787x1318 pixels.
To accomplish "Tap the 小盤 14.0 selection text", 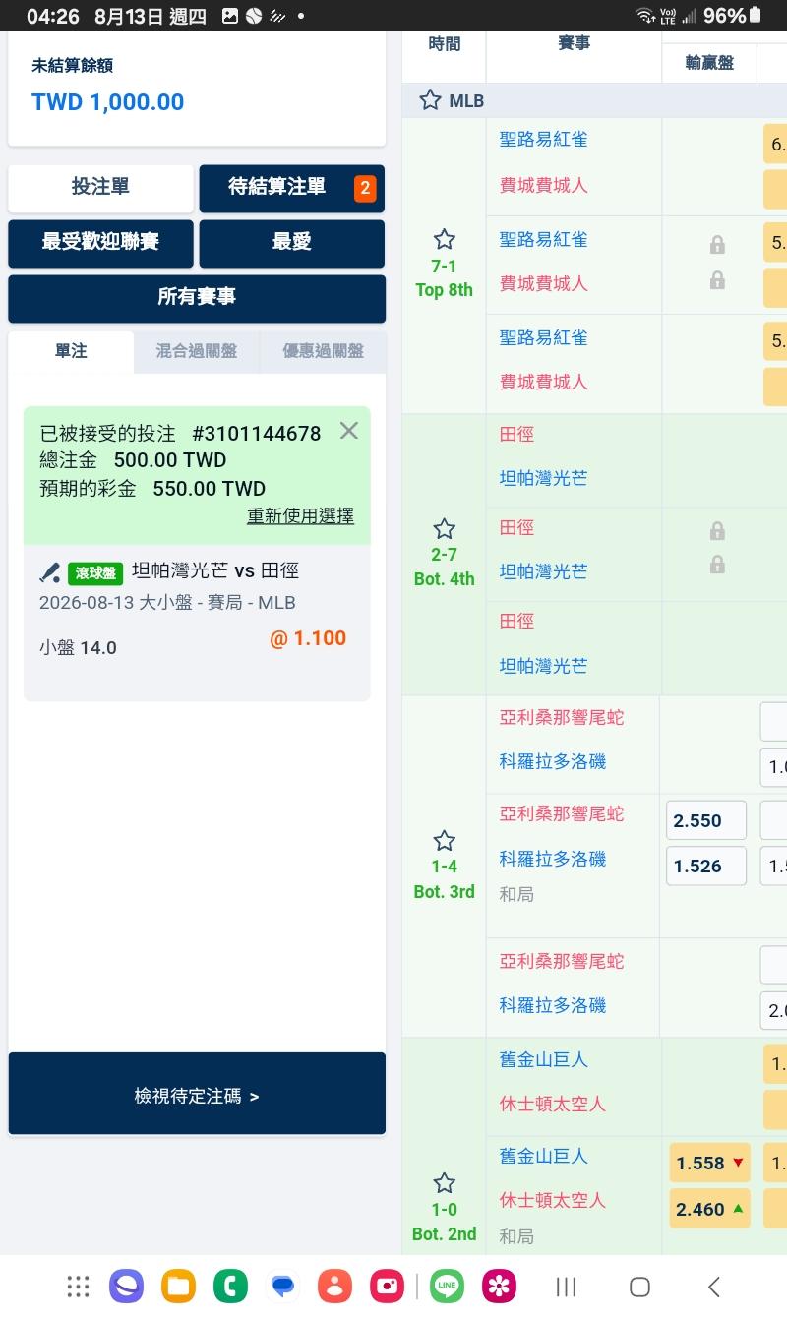I will tap(78, 647).
